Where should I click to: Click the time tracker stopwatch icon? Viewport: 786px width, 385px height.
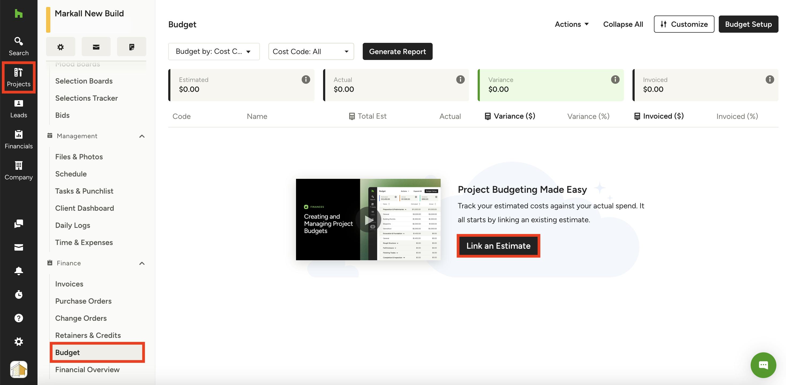pos(18,295)
